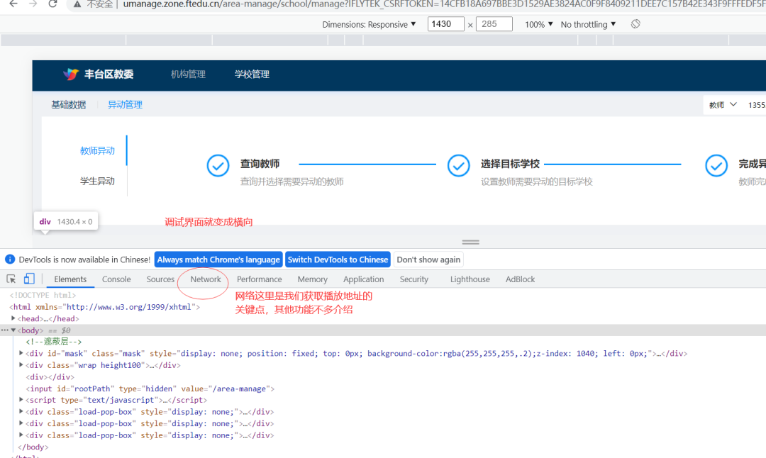Open the 学校管理 menu item
This screenshot has width=766, height=458.
click(x=252, y=74)
